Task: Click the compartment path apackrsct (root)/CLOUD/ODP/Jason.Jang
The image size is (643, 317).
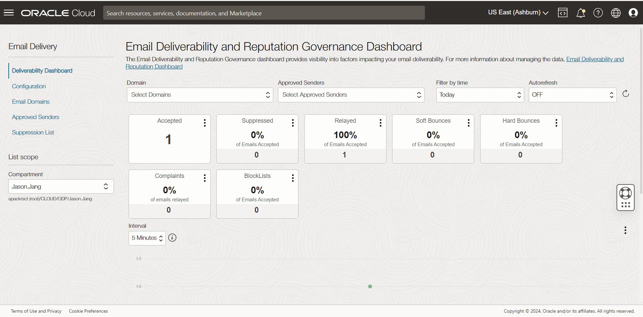Action: pos(50,199)
